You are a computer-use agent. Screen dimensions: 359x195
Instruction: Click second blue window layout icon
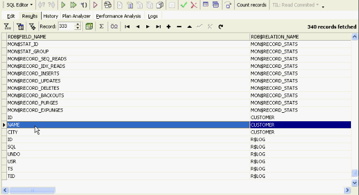tap(216, 5)
